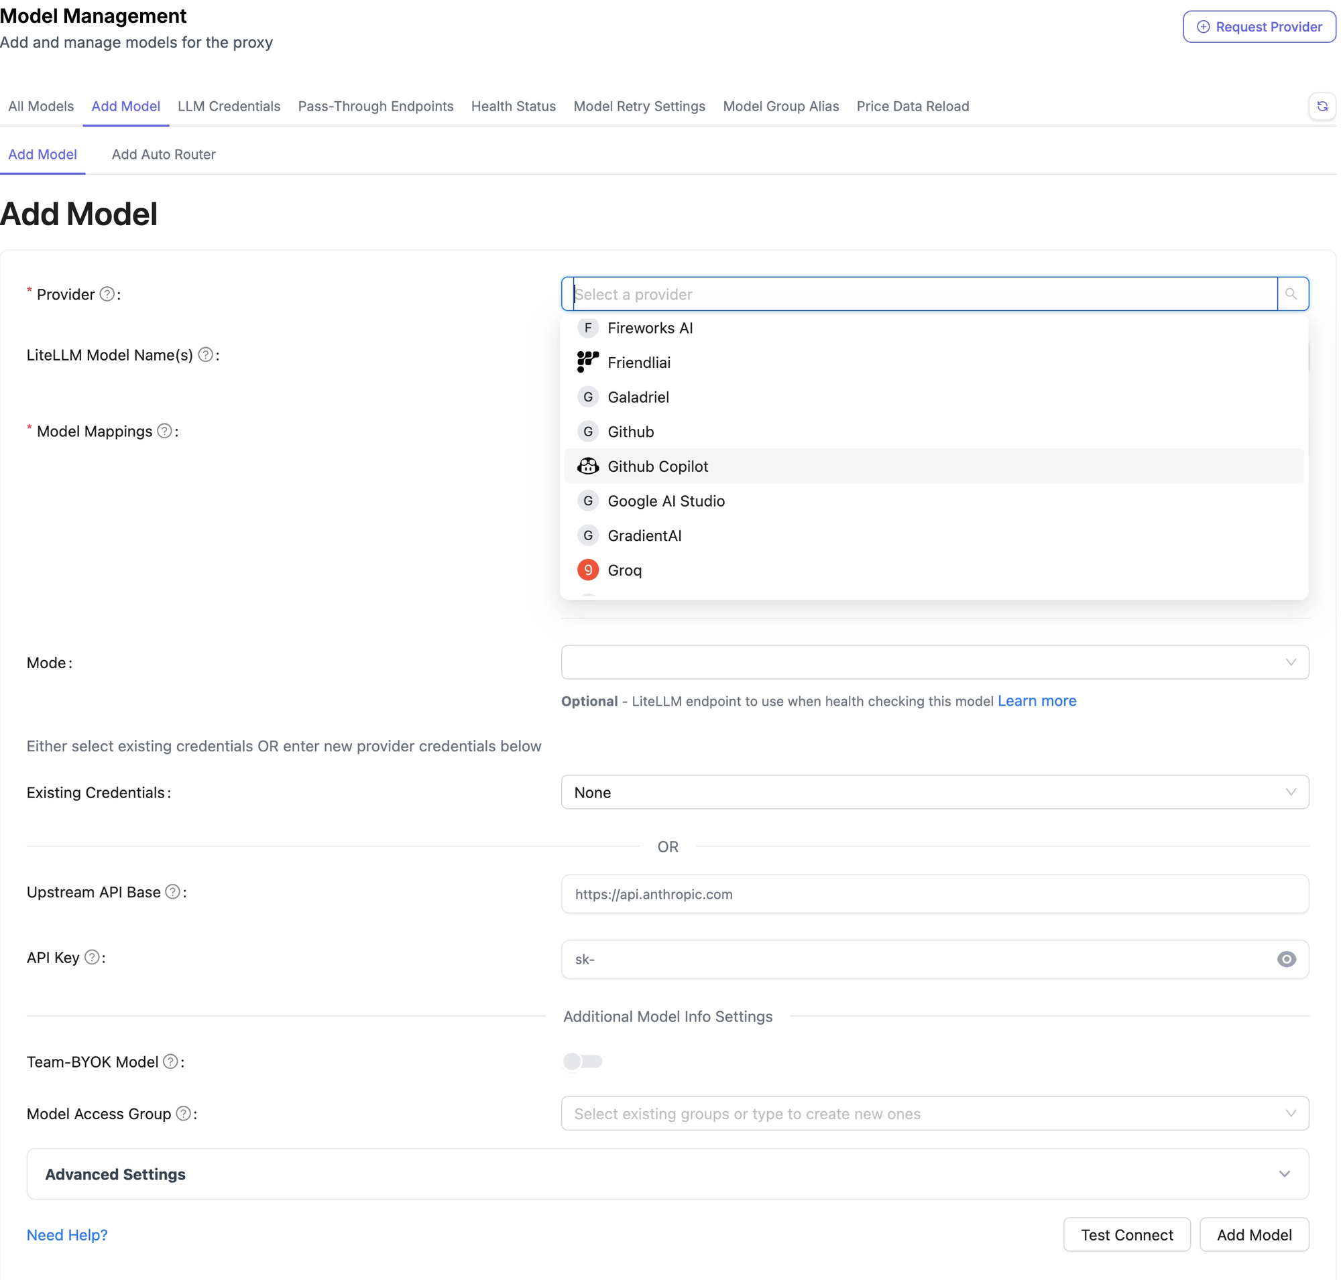The width and height of the screenshot is (1341, 1280).
Task: Click the search icon in Provider field
Action: [1291, 294]
